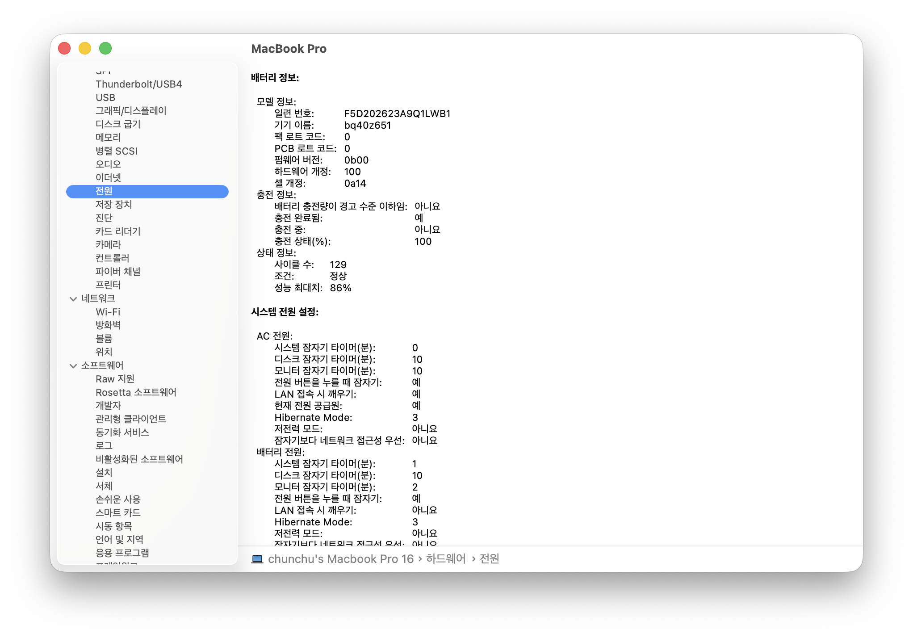The width and height of the screenshot is (913, 638).
Task: Collapse the 네트워크 section
Action: [73, 299]
